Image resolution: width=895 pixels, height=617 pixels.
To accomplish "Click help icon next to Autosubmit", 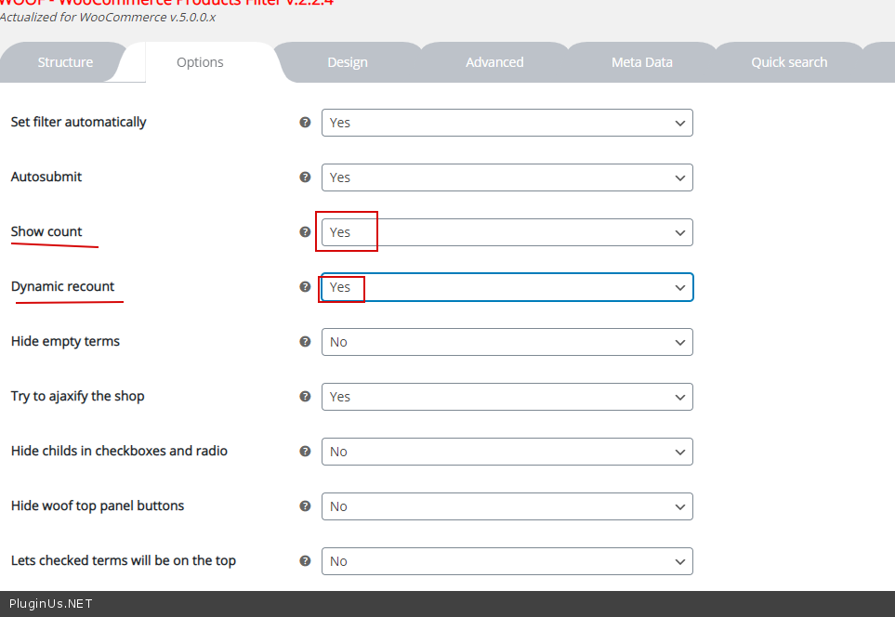I will pos(305,177).
